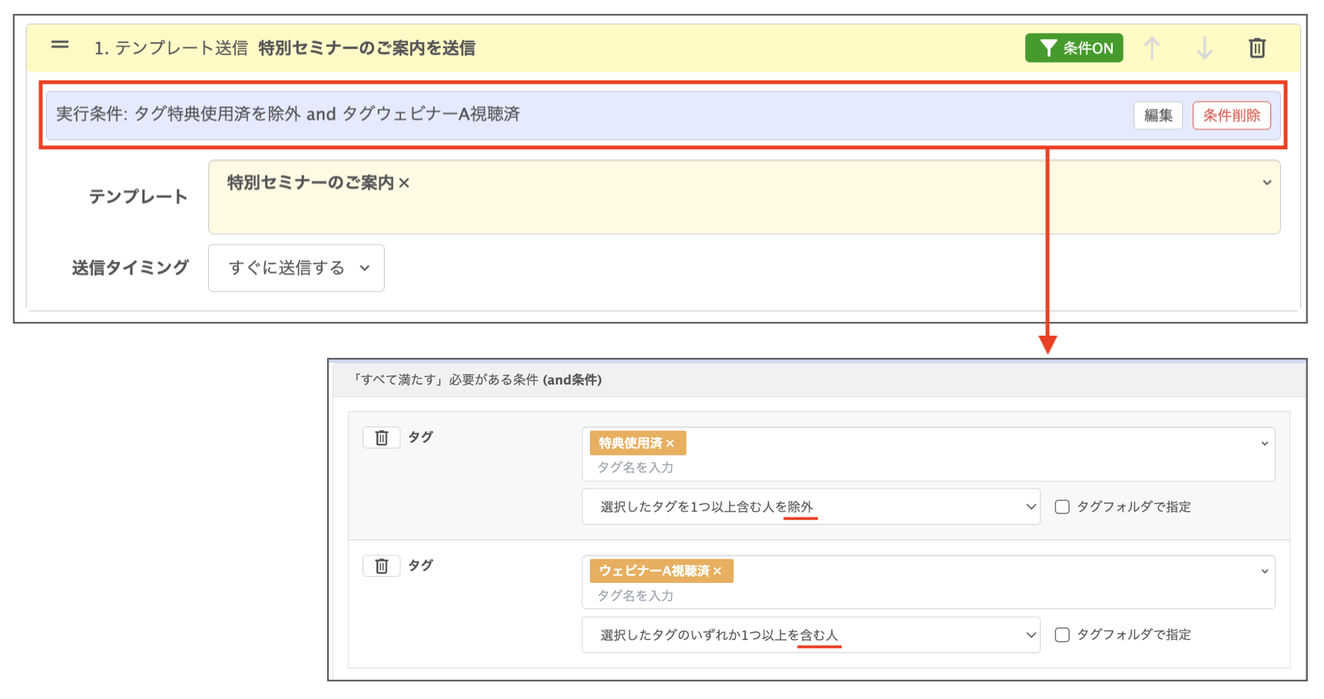The image size is (1324, 699).
Task: Open the 選択したタグのいずれか1つ以上を含む人 dropdown
Action: 810,635
